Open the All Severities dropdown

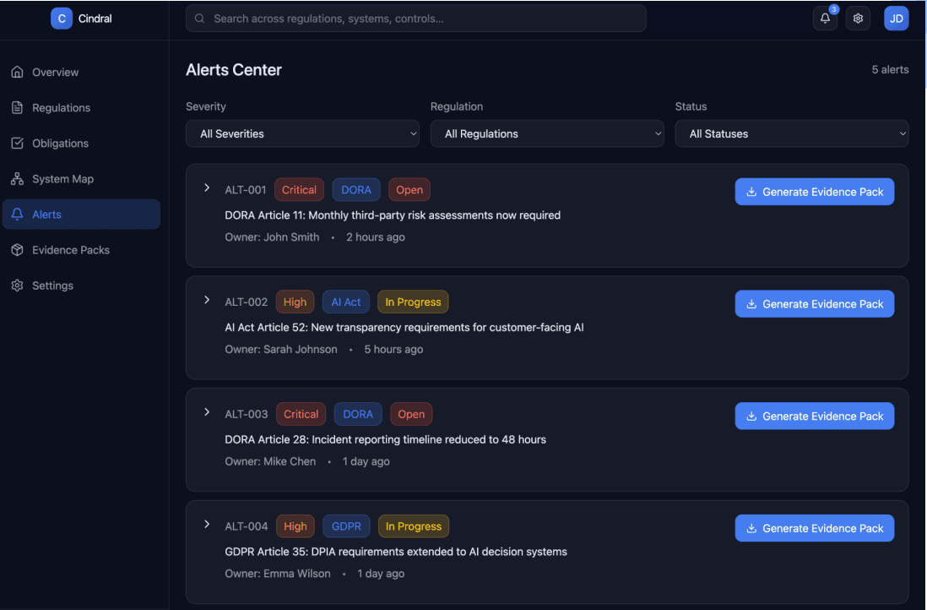[302, 133]
